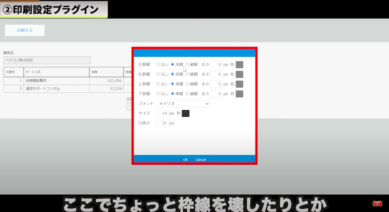Select 破線 for 左罫線
389x212 pixels.
(x=187, y=64)
